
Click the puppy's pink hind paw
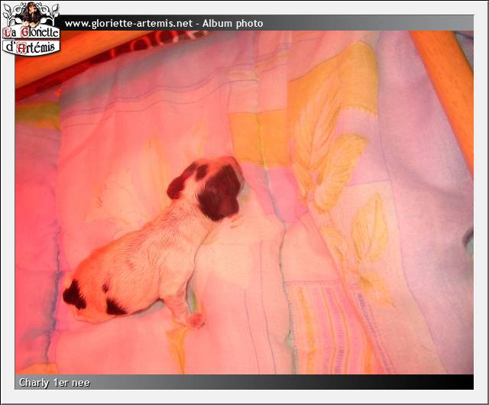(195, 319)
